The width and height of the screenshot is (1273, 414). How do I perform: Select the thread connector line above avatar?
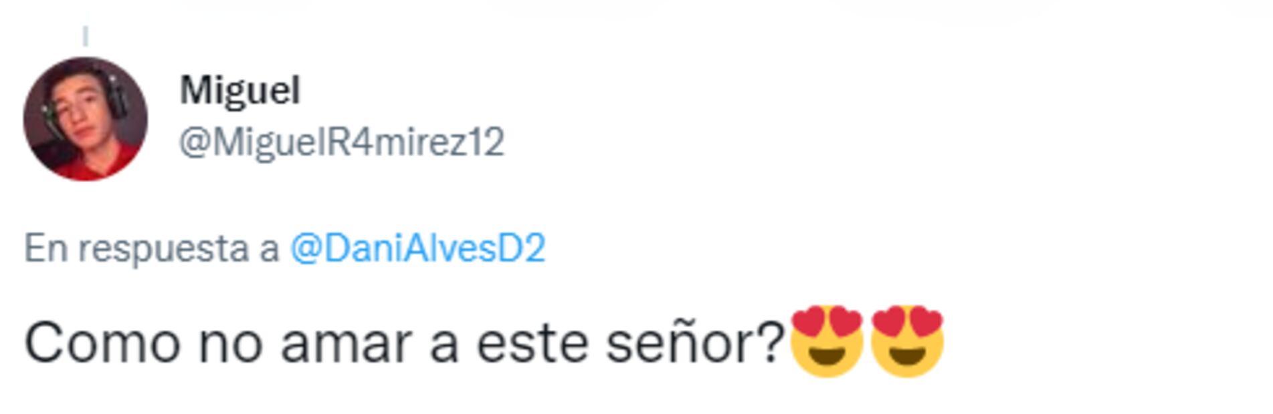pyautogui.click(x=86, y=35)
